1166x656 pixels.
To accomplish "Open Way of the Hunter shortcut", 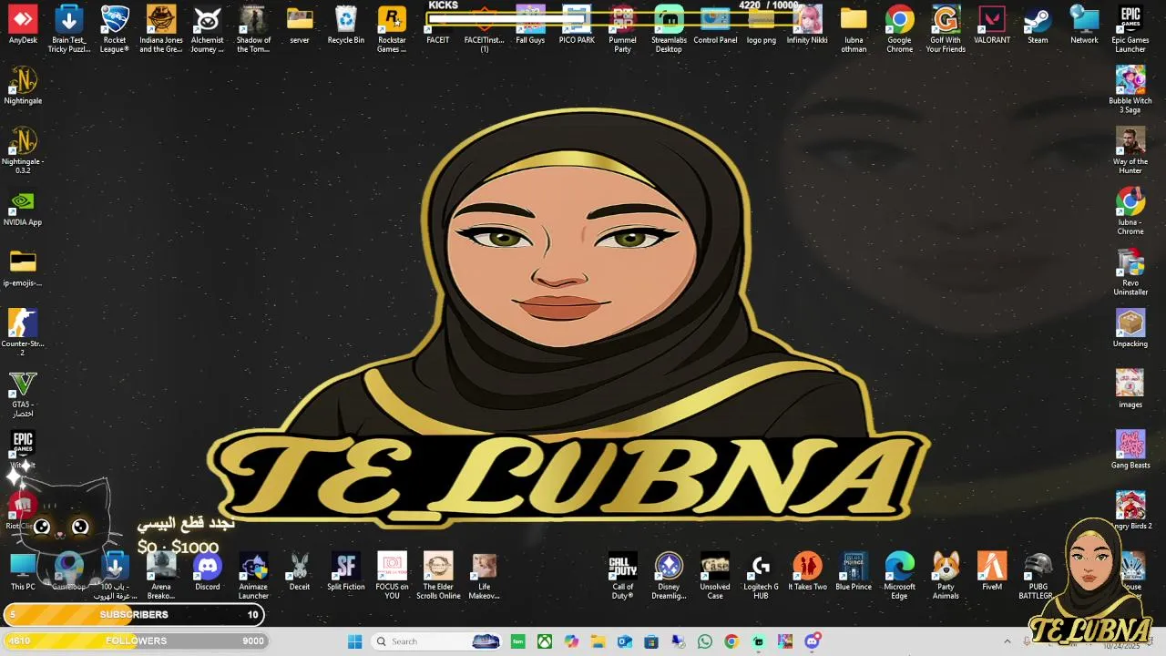I will click(1130, 150).
